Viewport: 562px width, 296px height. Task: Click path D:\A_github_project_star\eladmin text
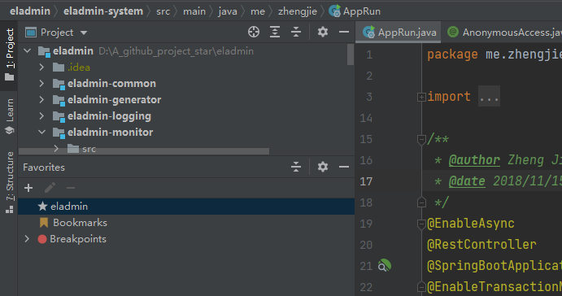point(176,51)
